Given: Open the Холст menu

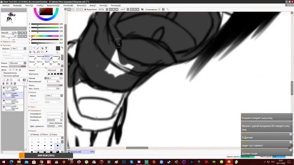Looking at the screenshot, I should [29, 5].
